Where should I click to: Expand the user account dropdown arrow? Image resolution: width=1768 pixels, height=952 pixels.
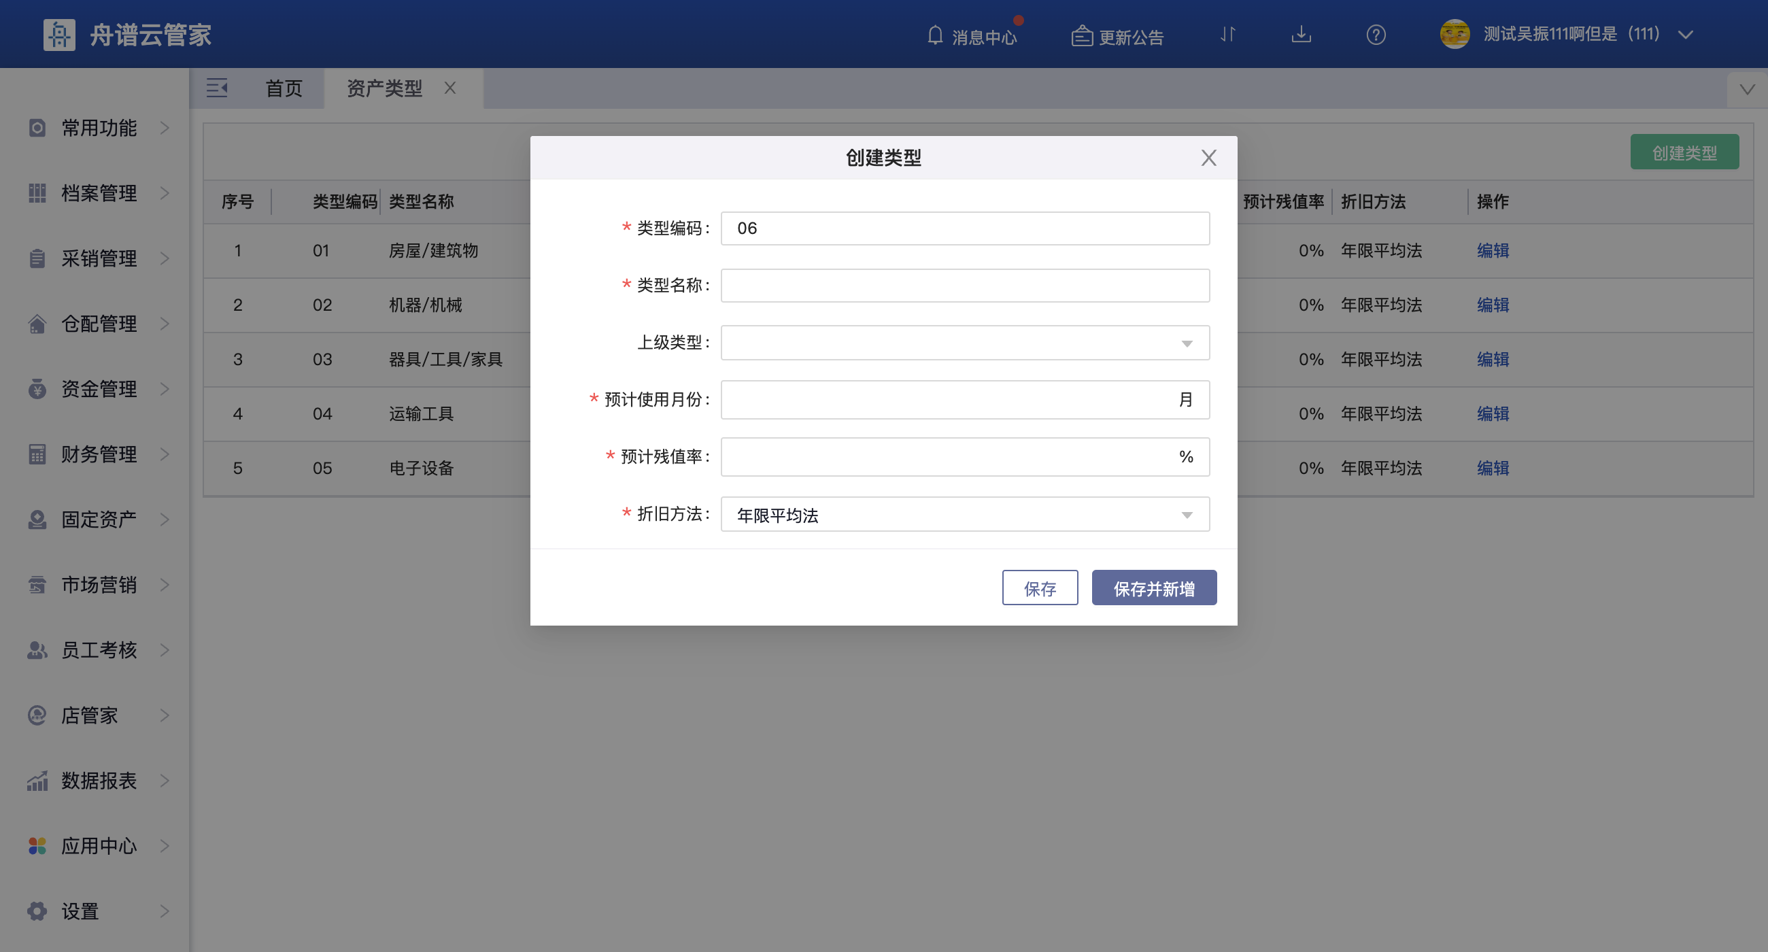click(x=1686, y=33)
